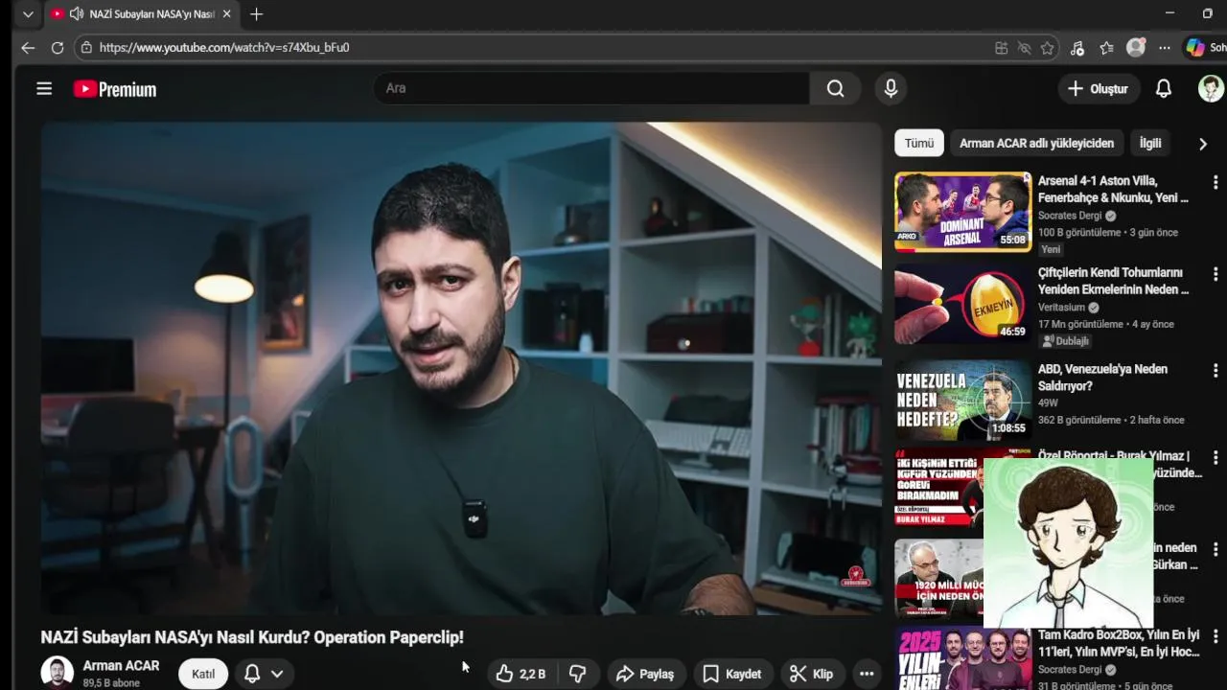This screenshot has height=690, width=1227.
Task: Toggle subscription notification bell for Arman ACAR
Action: coord(252,674)
